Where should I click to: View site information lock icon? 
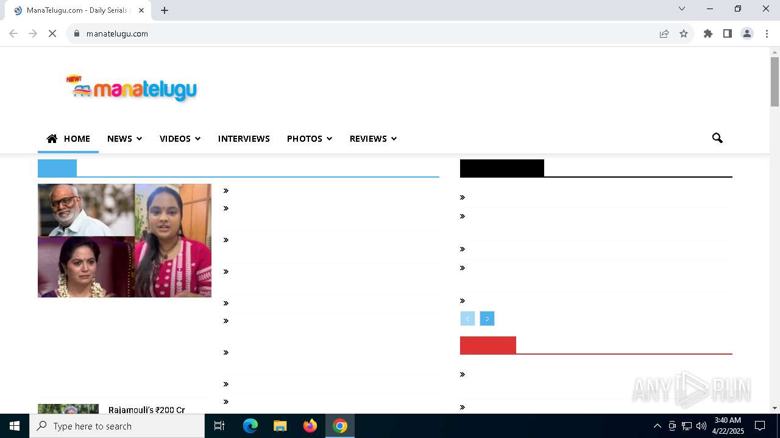(x=77, y=33)
